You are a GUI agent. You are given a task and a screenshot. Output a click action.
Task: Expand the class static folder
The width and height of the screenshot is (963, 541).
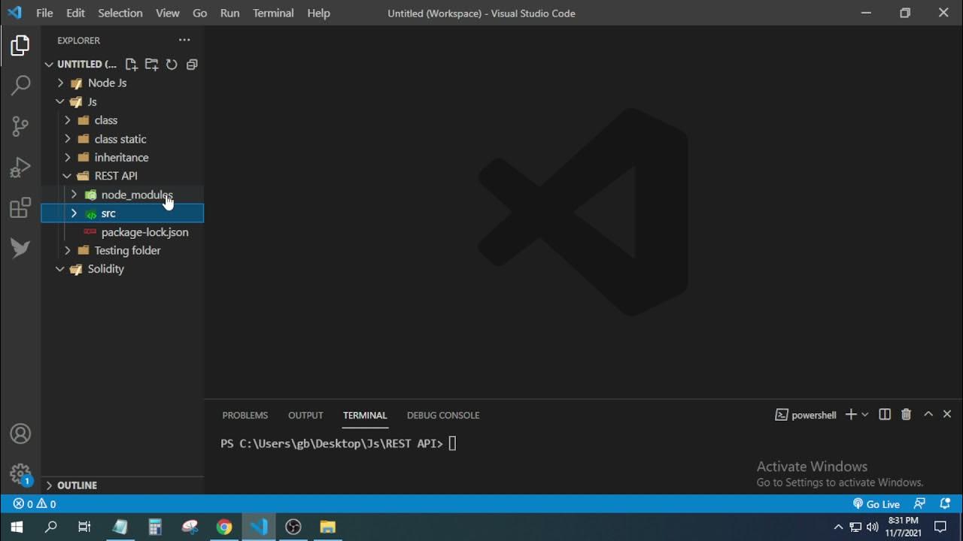(x=122, y=139)
